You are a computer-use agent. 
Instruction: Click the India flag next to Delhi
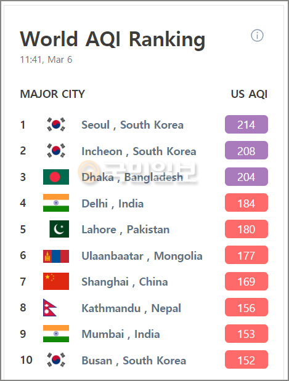coord(56,203)
